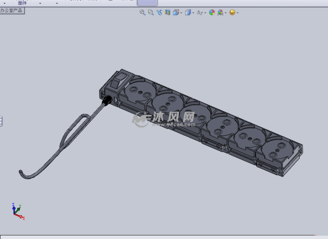Click the highlighted empty tab at top

point(147,3)
